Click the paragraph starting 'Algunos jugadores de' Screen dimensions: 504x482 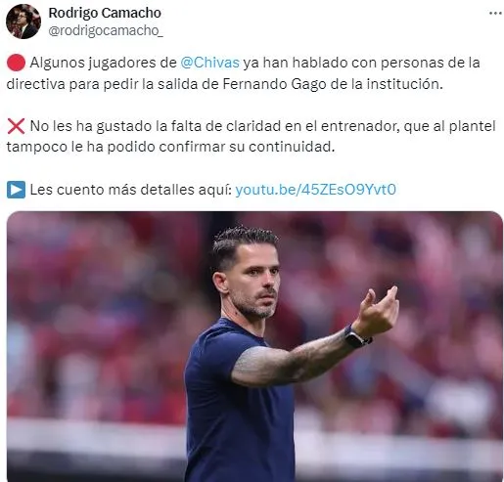point(244,73)
